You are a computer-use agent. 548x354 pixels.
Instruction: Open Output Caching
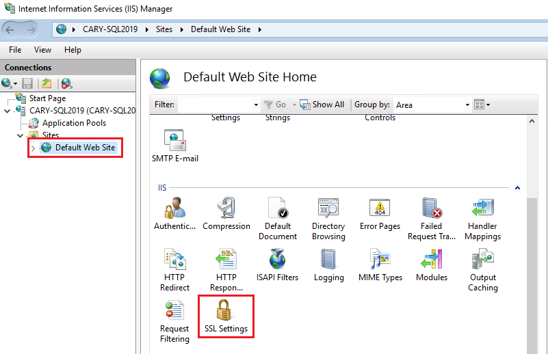tap(482, 269)
